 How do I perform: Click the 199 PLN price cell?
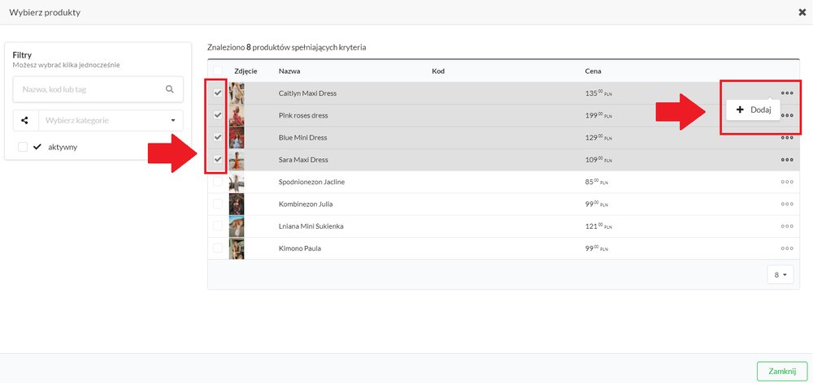(x=598, y=115)
